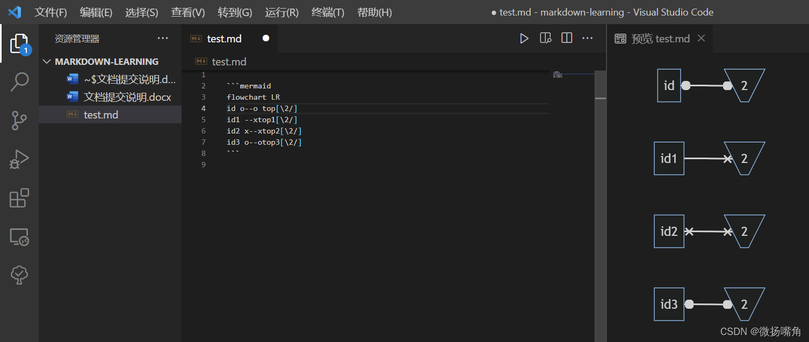Open the tree-shaped extension icon in activity bar
Image resolution: width=809 pixels, height=342 pixels.
pyautogui.click(x=19, y=274)
